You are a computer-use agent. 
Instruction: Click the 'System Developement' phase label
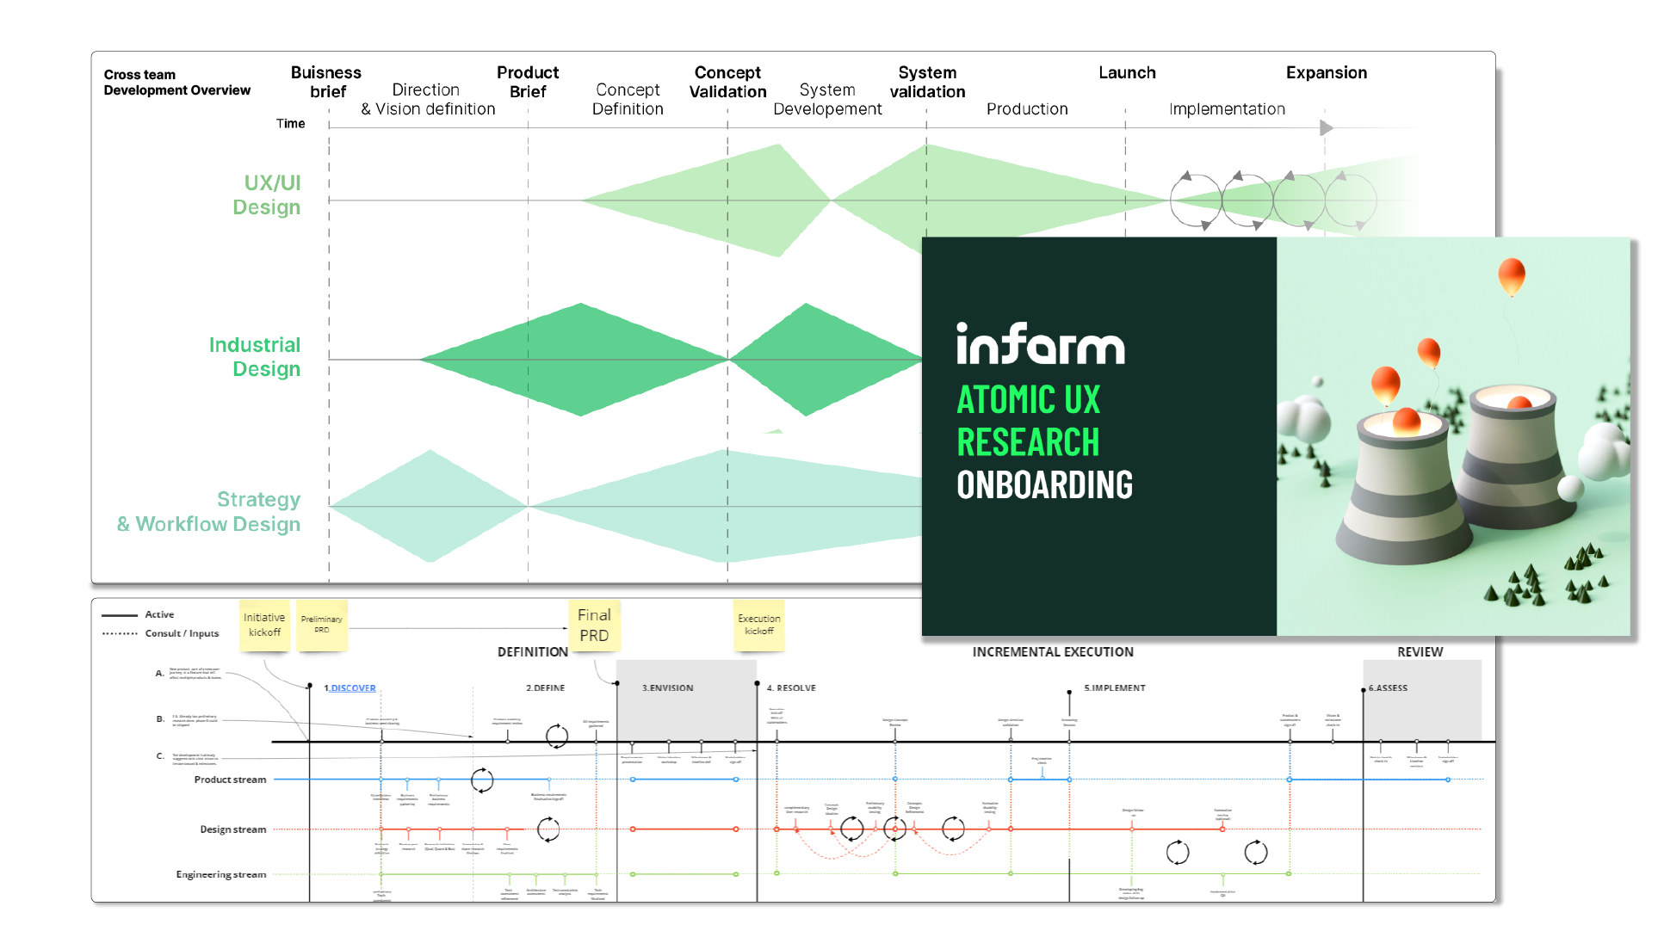[827, 100]
